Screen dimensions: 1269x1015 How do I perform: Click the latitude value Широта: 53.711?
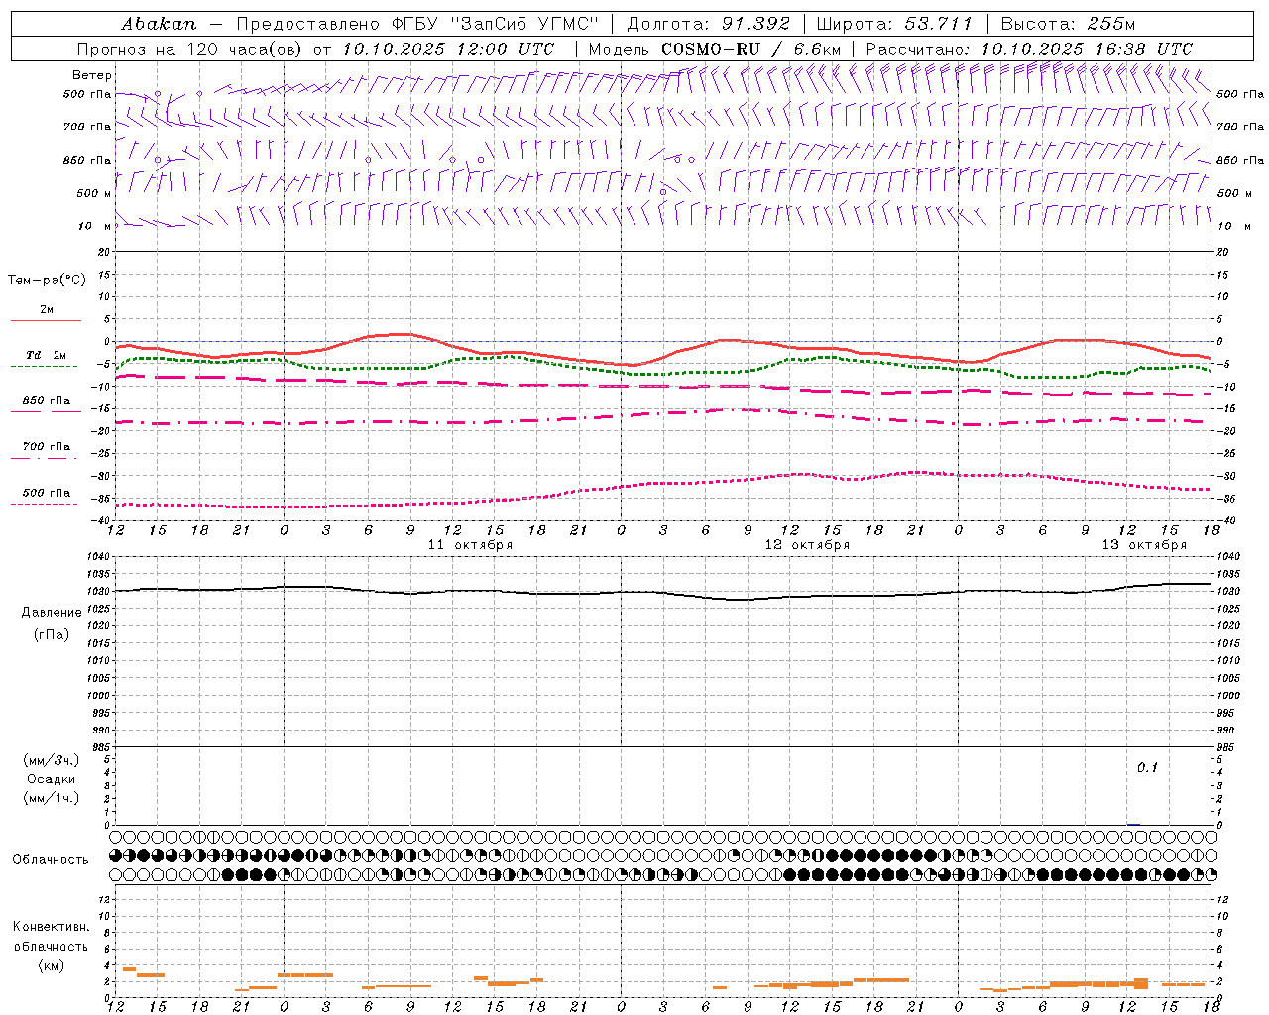(x=895, y=24)
